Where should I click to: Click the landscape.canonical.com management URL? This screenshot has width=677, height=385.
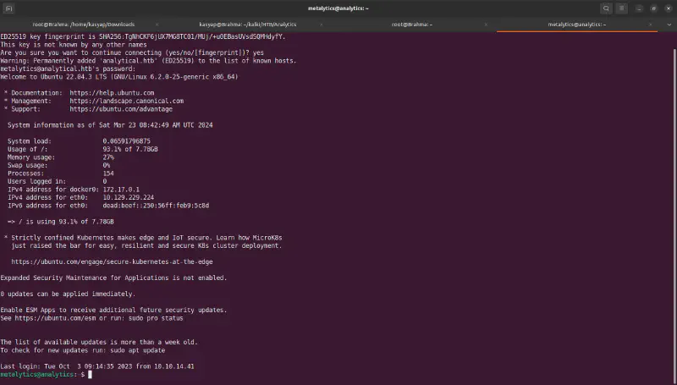(x=126, y=101)
